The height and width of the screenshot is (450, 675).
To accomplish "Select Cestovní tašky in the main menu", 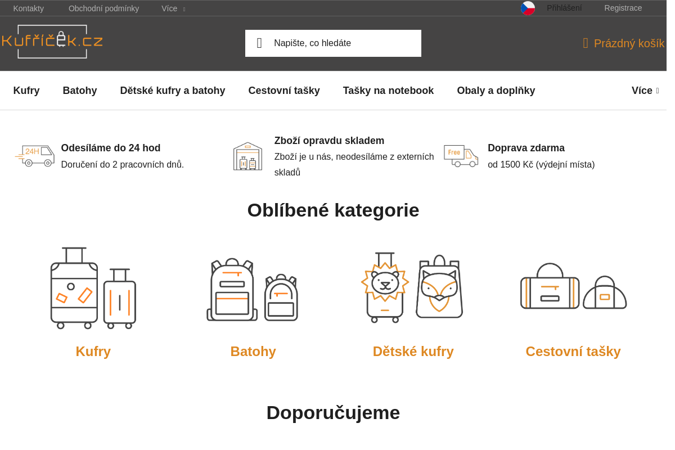I will (x=284, y=91).
